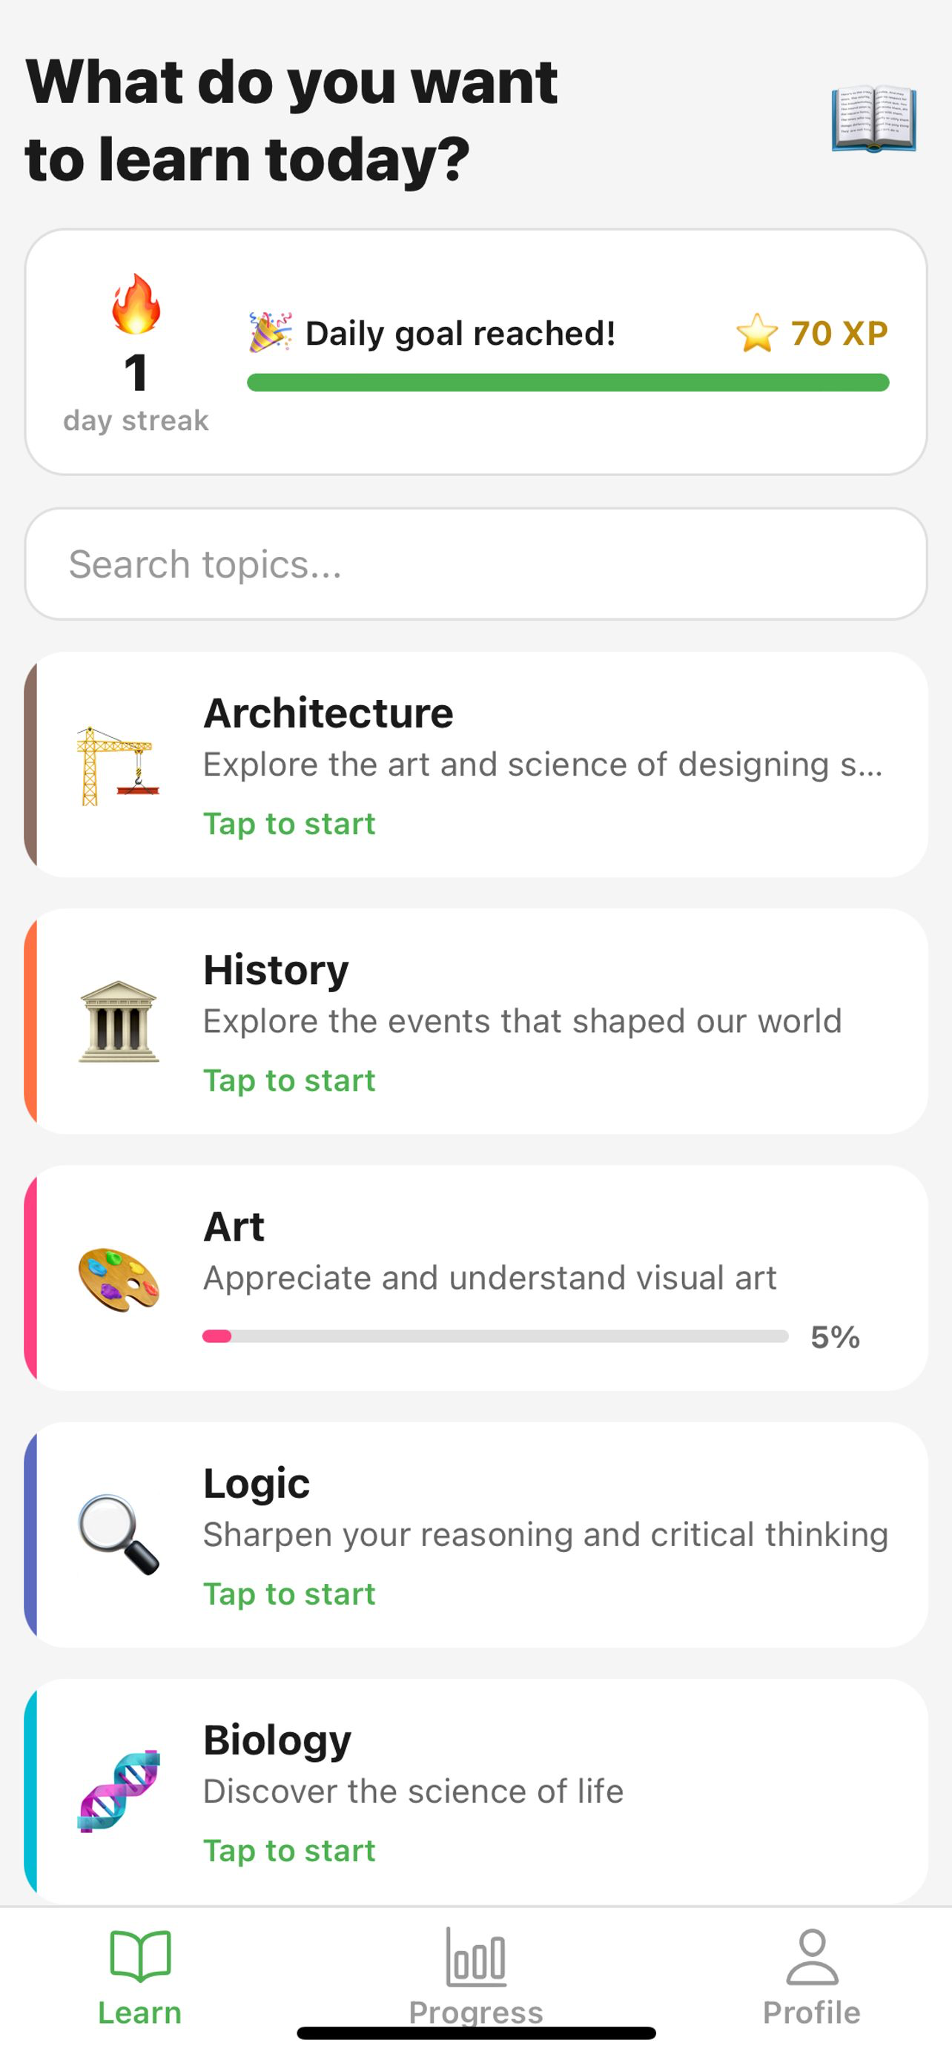Tap to start under History
The image size is (952, 2060).
[x=288, y=1080]
